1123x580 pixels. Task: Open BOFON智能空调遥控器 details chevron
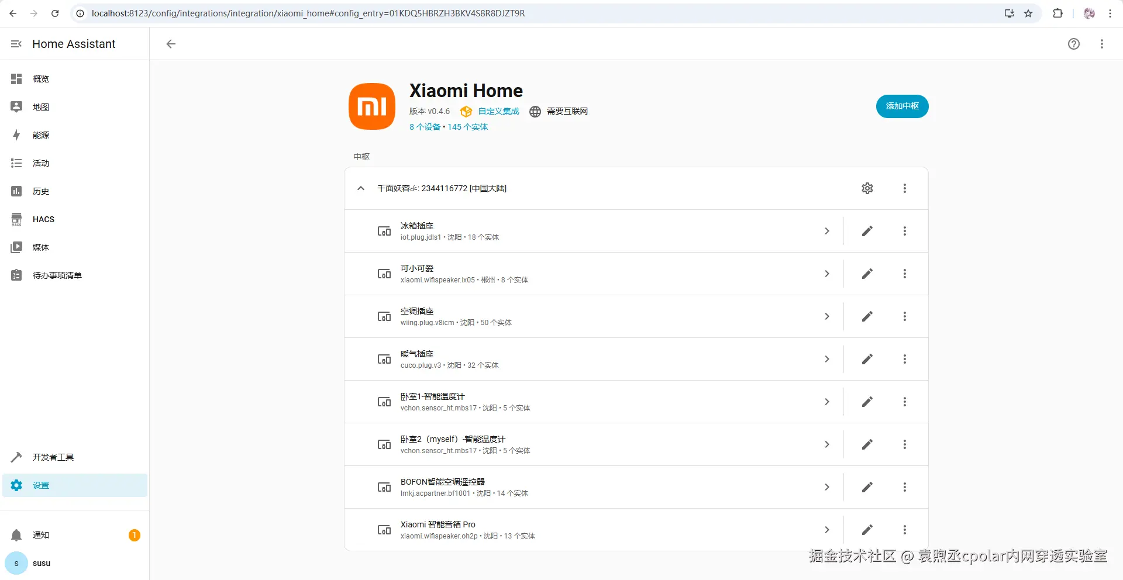827,487
